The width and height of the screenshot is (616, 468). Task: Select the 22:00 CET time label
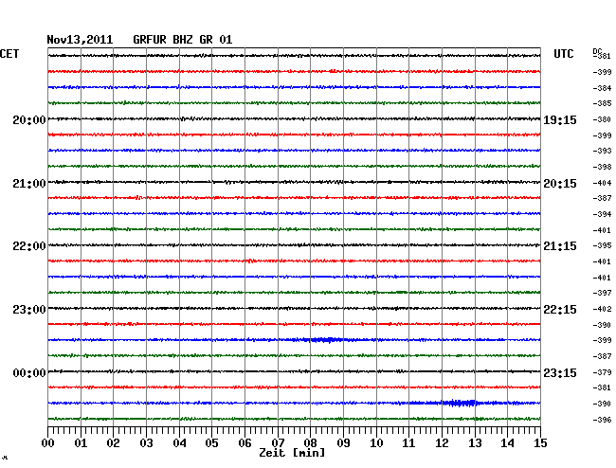(x=29, y=246)
